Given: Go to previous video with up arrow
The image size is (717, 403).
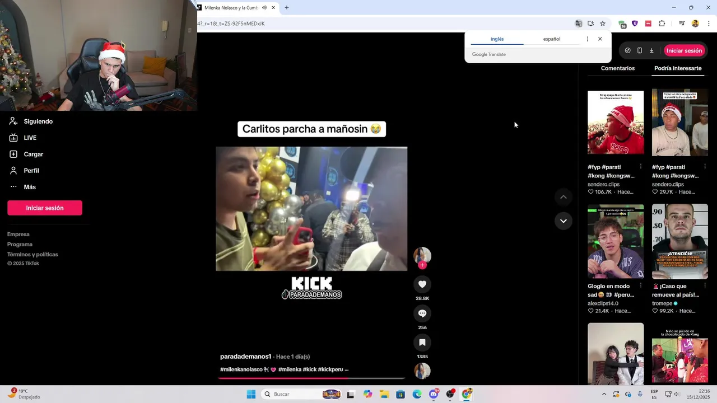Looking at the screenshot, I should click(564, 197).
